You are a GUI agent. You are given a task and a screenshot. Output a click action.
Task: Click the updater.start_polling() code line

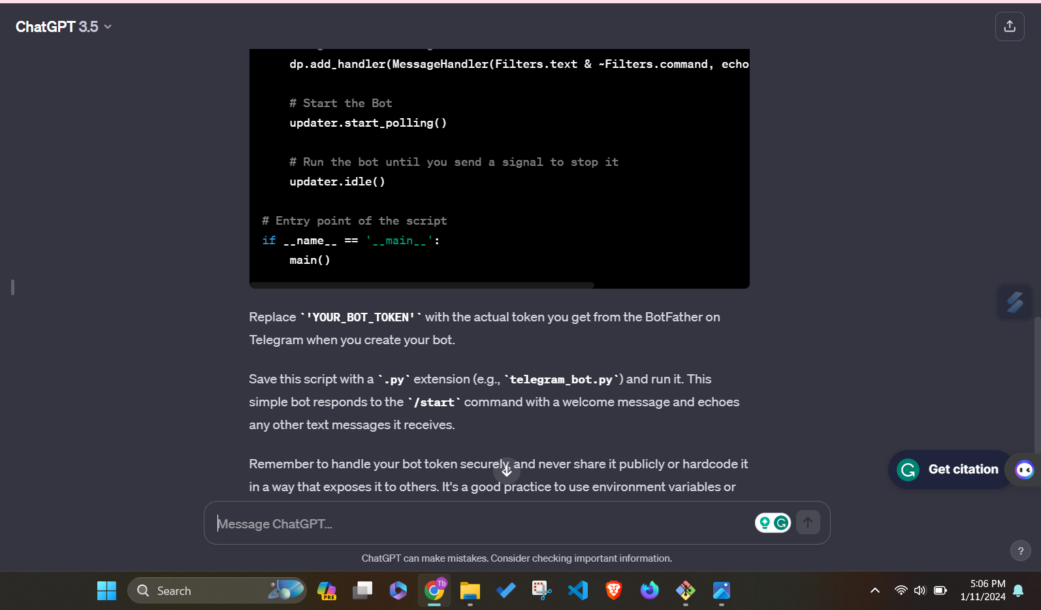pyautogui.click(x=368, y=123)
